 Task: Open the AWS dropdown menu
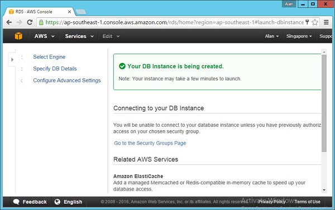[44, 36]
